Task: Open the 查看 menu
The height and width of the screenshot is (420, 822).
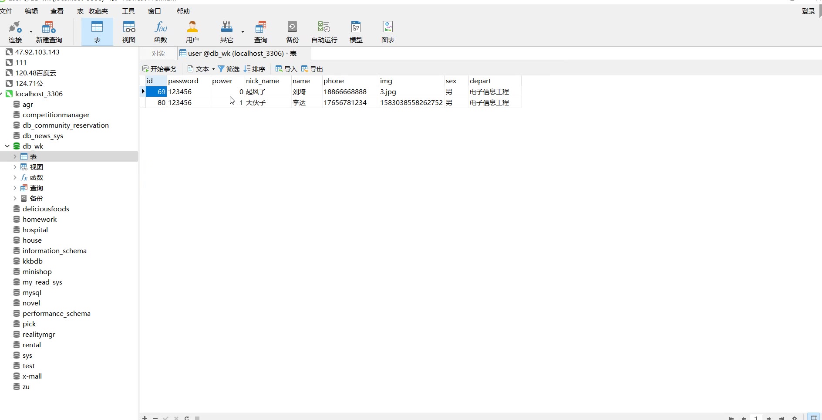Action: [x=57, y=11]
